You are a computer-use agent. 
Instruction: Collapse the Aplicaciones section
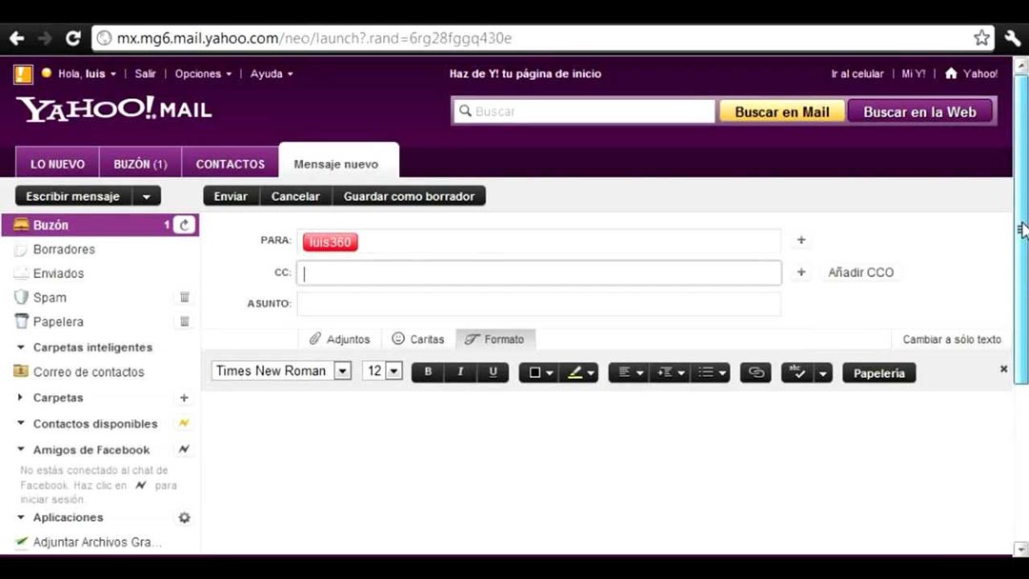[20, 517]
